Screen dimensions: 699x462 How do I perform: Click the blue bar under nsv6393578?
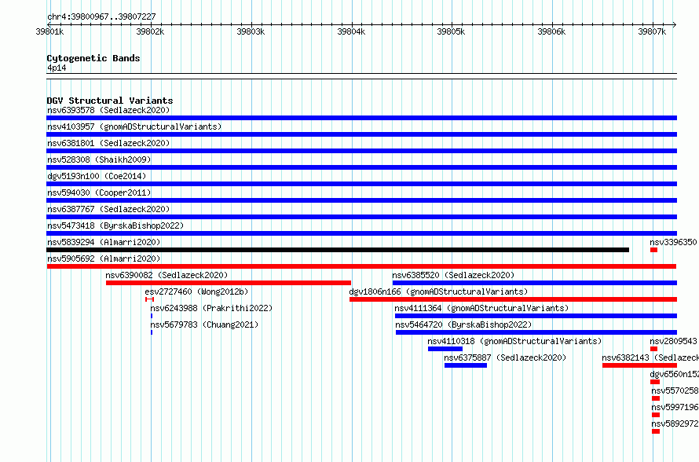pyautogui.click(x=361, y=118)
